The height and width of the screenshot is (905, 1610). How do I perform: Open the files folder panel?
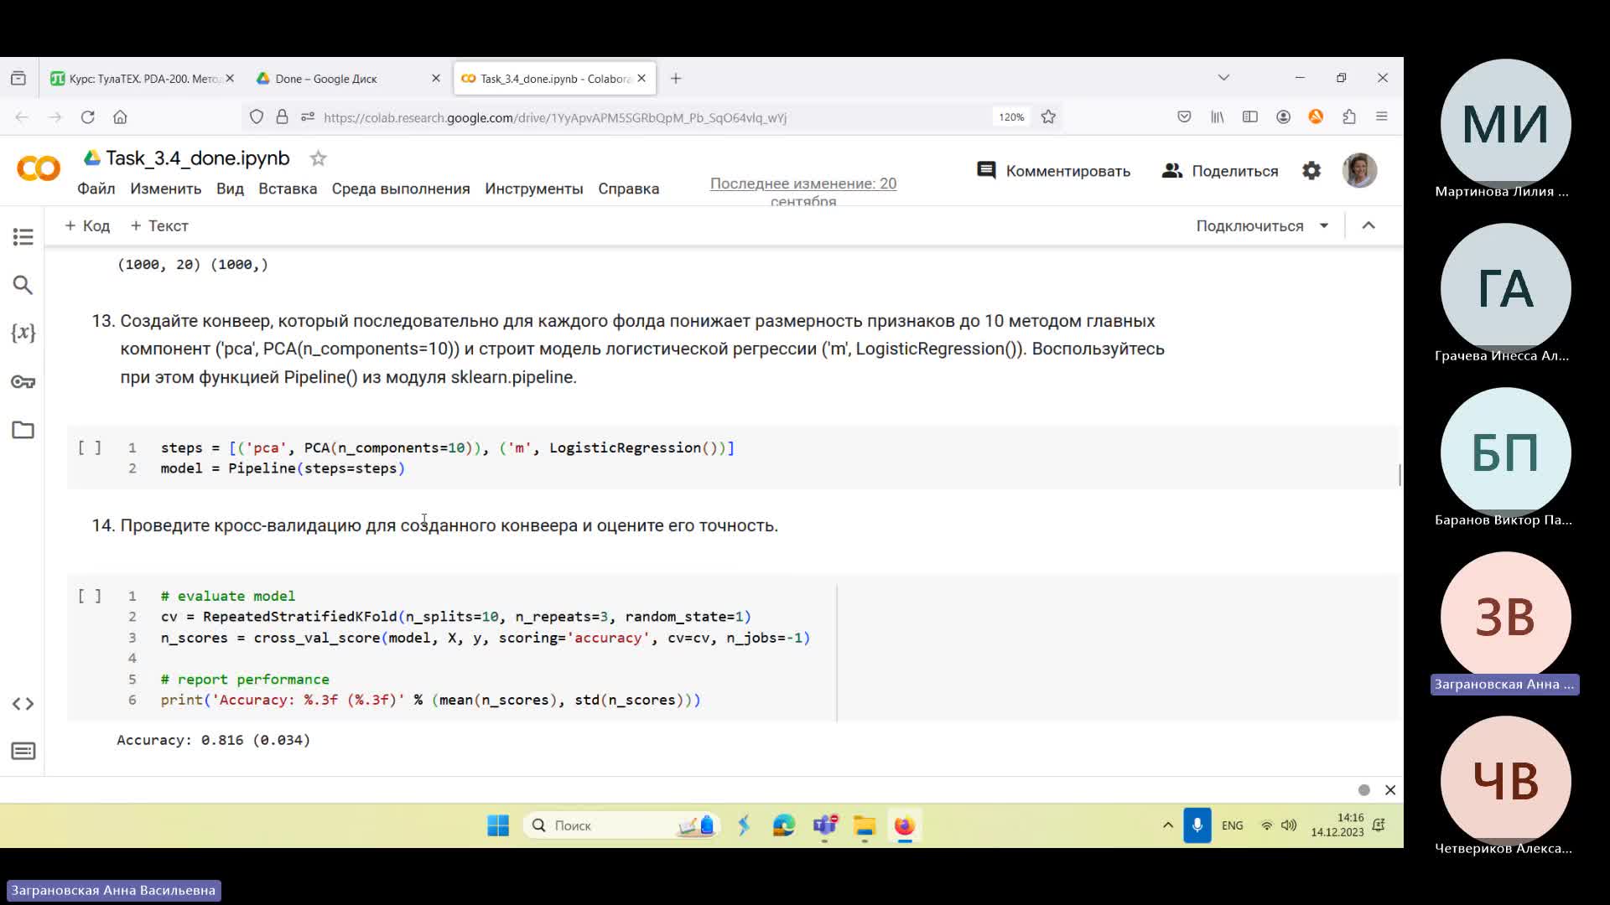coord(23,430)
